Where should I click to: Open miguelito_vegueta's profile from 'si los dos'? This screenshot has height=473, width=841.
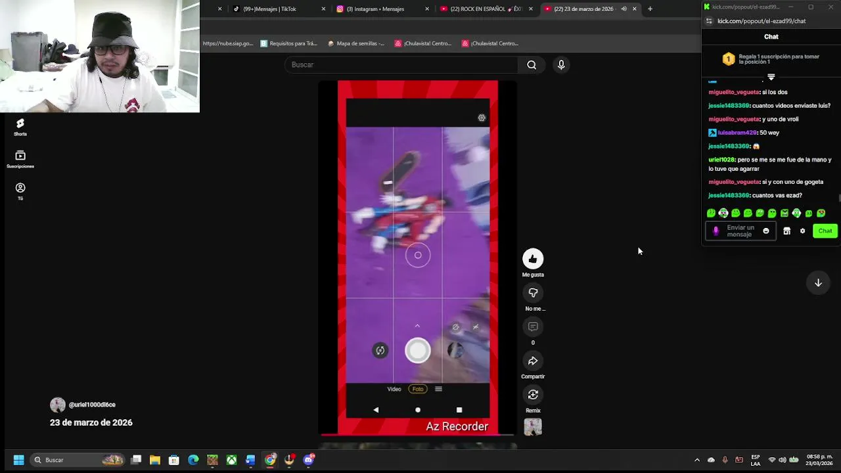coord(734,93)
